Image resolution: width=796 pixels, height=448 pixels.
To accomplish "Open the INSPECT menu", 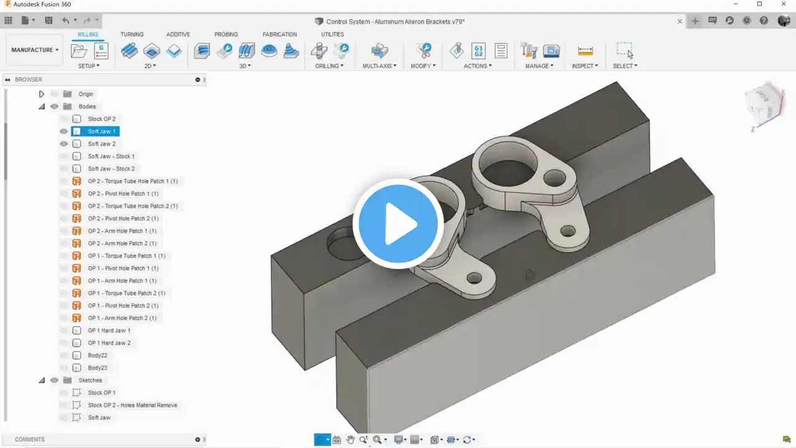I will click(x=585, y=66).
